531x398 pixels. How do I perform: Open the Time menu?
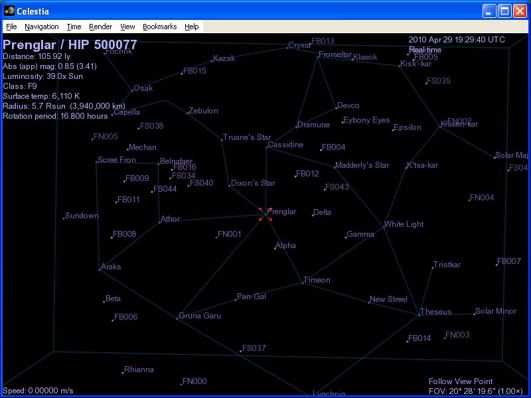pyautogui.click(x=74, y=27)
